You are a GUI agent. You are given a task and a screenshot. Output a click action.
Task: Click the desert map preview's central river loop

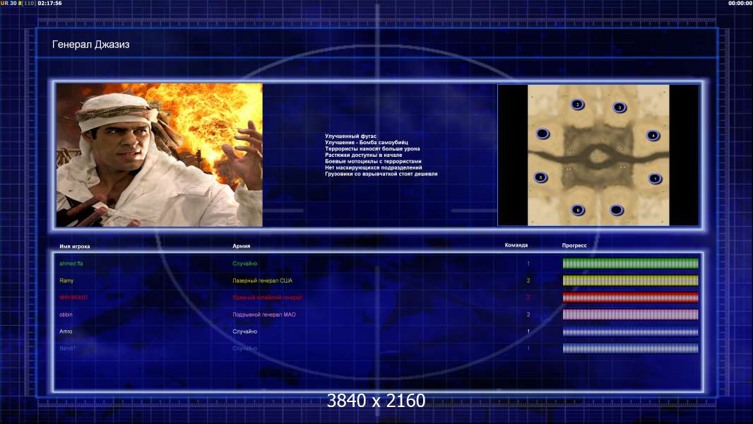(598, 155)
